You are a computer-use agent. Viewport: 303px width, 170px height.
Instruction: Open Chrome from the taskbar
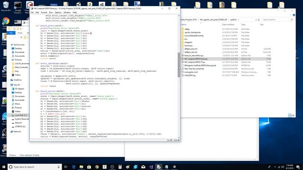pos(97,167)
